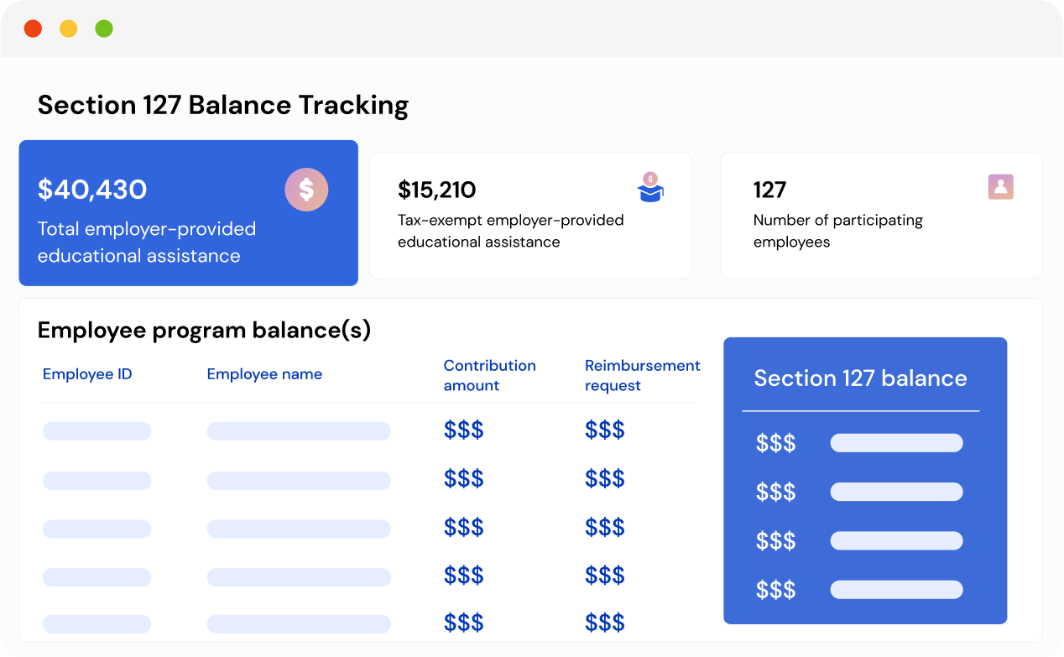Open the 127 participating employees card
This screenshot has width=1064, height=657.
881,215
